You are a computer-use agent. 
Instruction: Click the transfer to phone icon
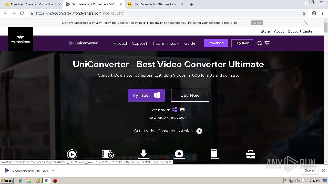(214, 154)
